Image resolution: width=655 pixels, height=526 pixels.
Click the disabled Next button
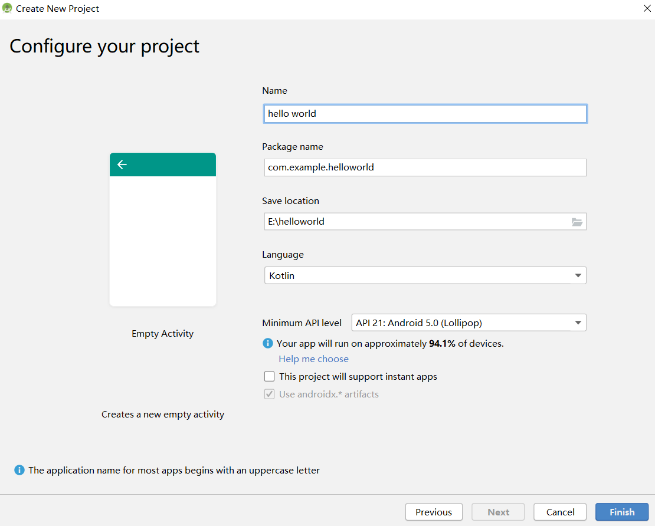coord(498,512)
